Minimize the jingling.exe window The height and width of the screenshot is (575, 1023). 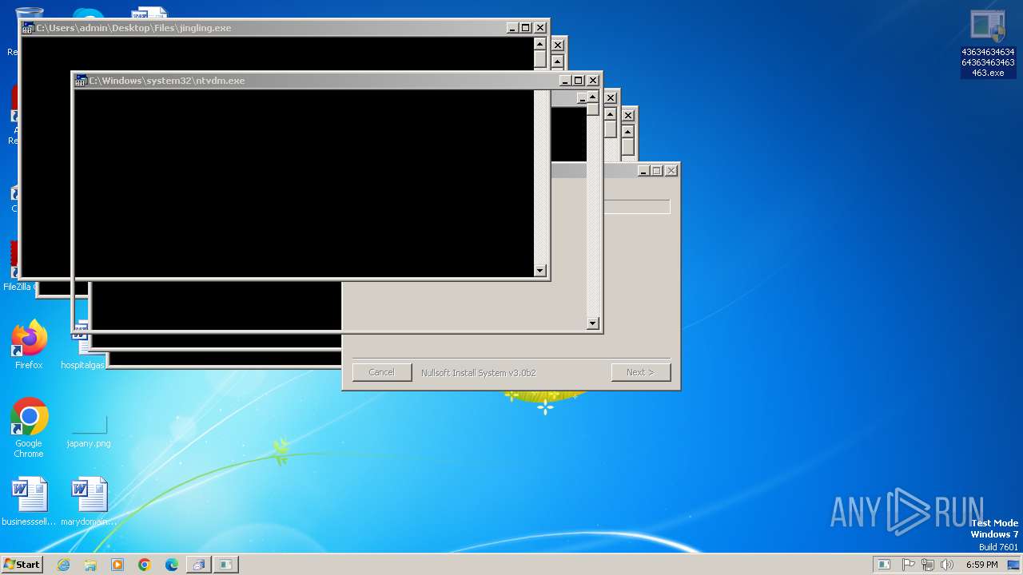[511, 28]
